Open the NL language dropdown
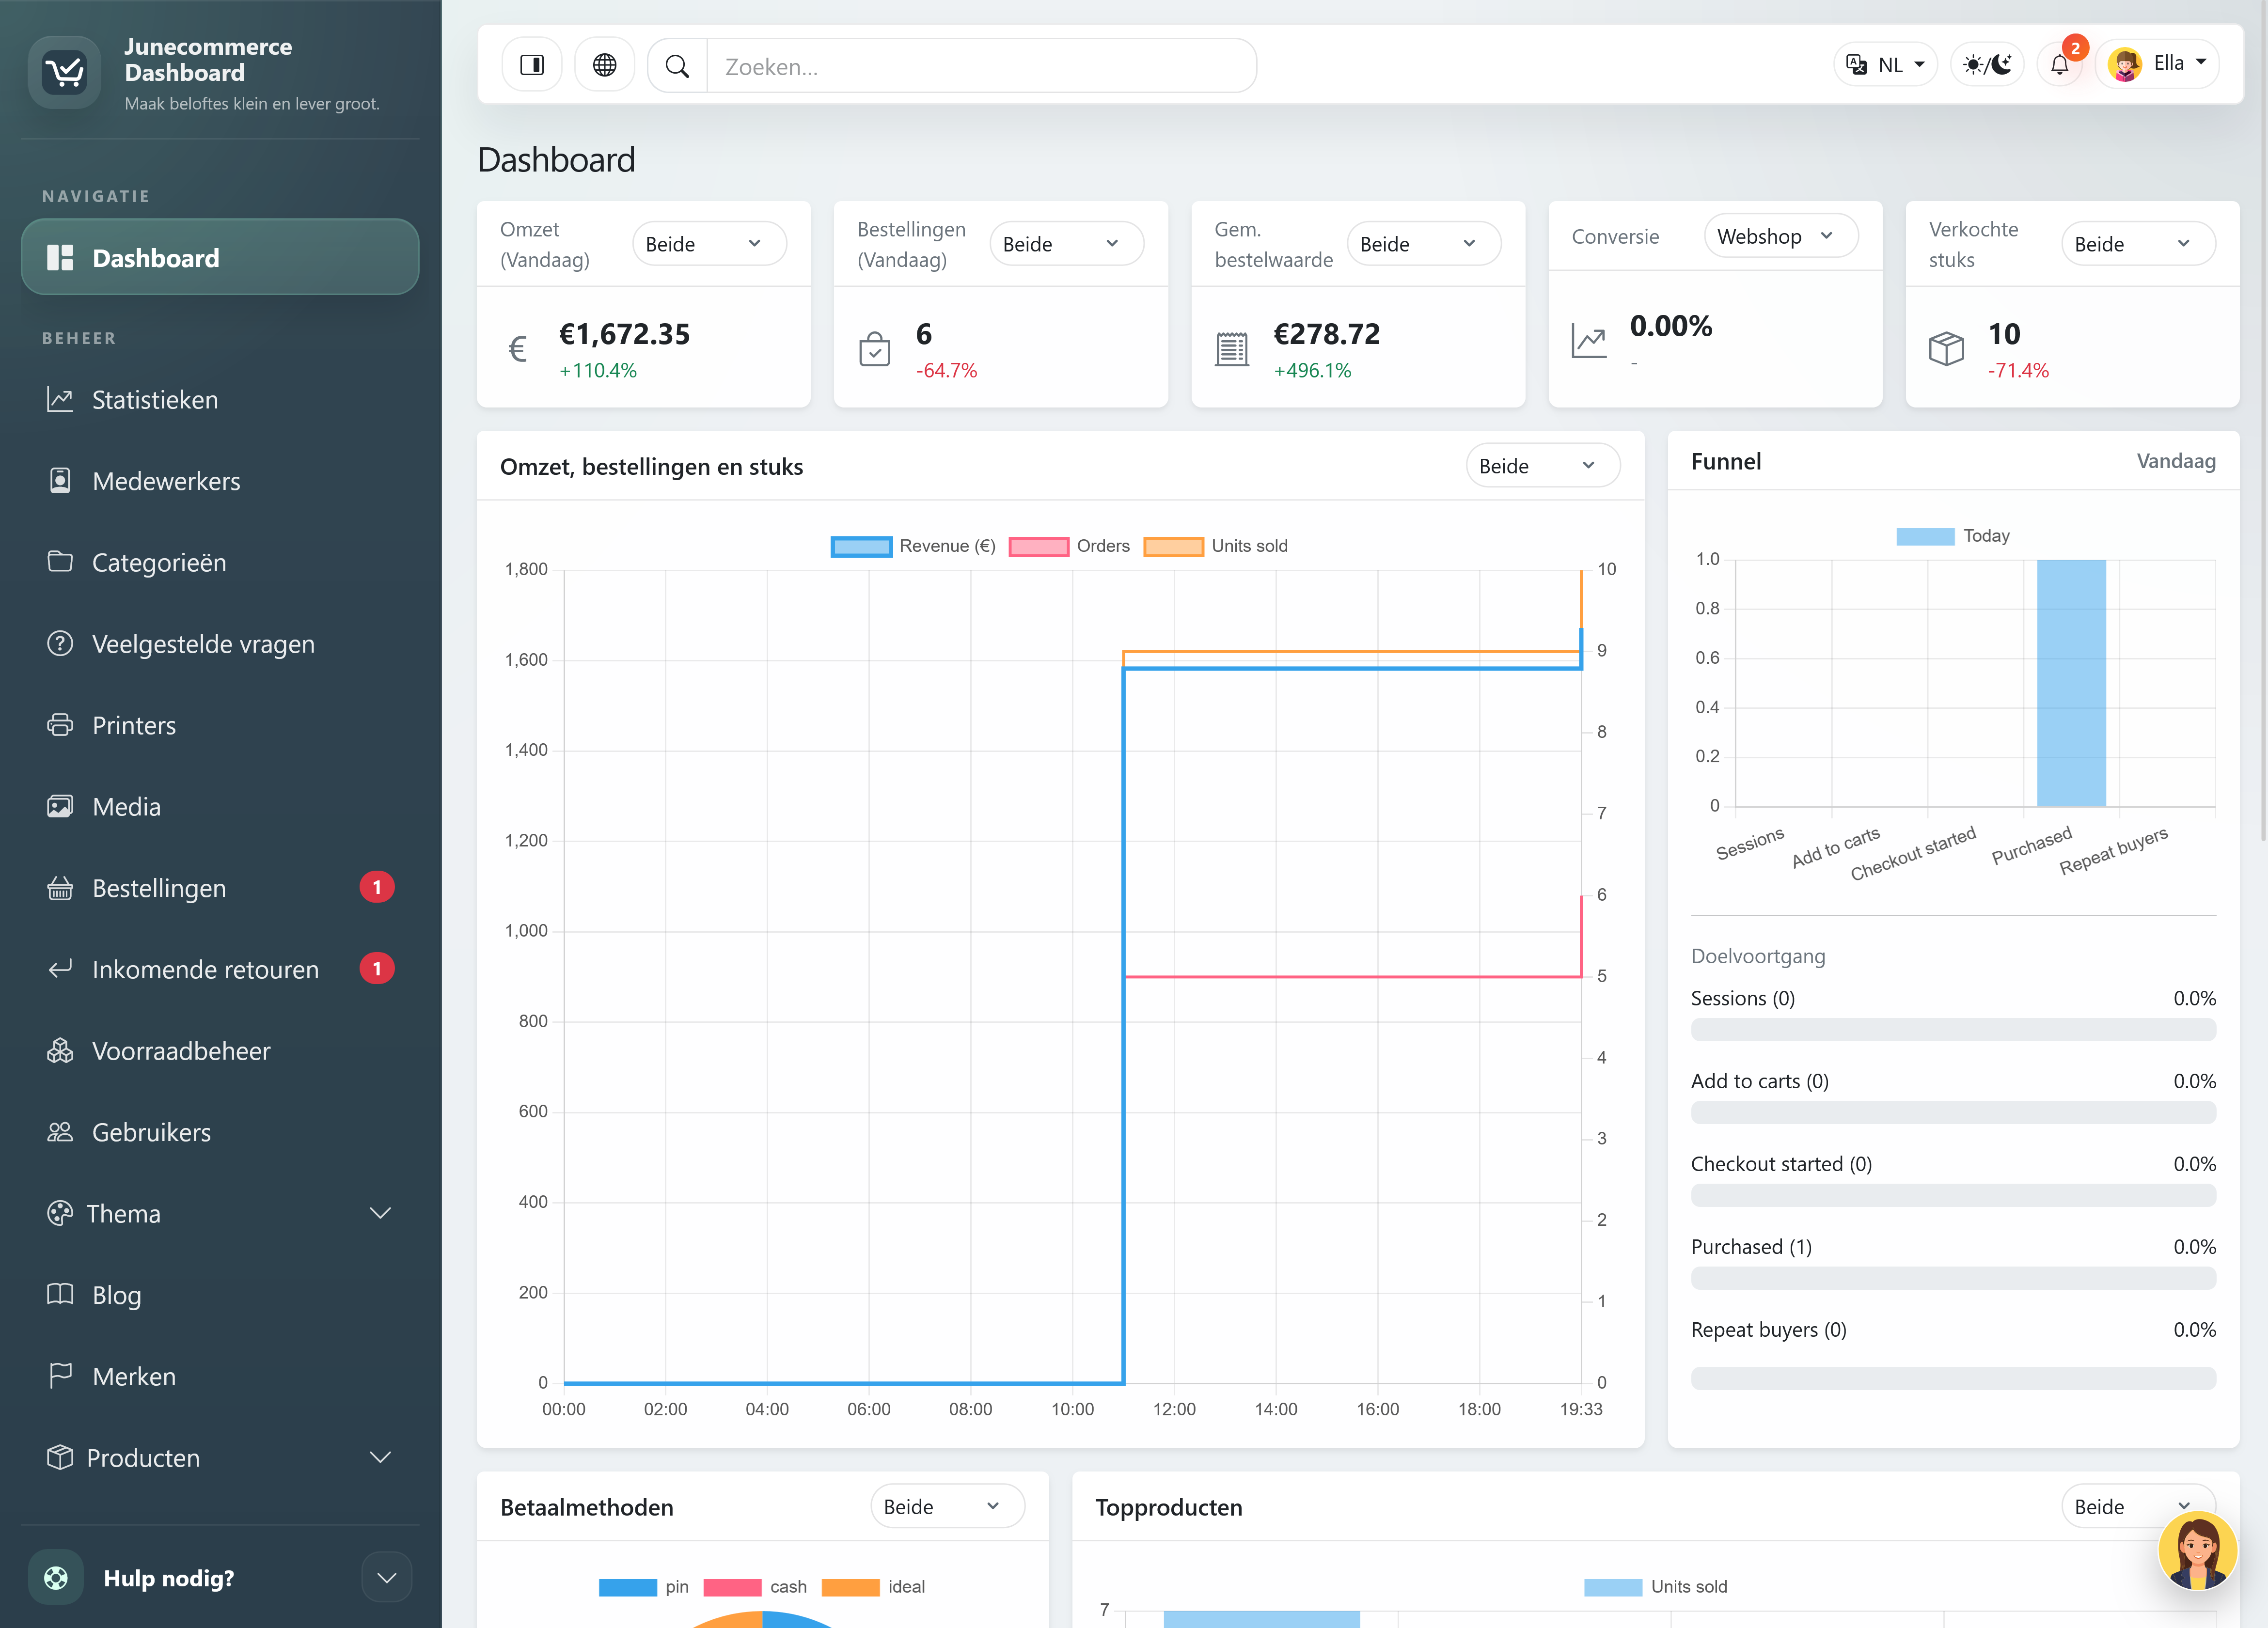The height and width of the screenshot is (1628, 2268). (x=1885, y=65)
